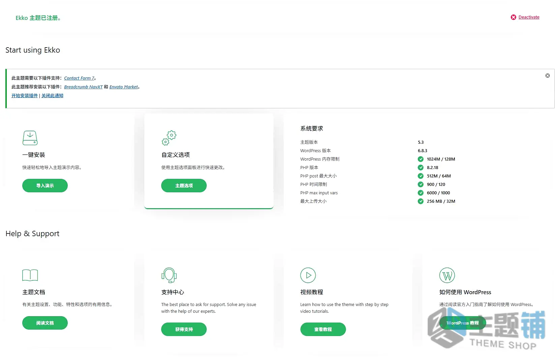The height and width of the screenshot is (360, 555).
Task: Click the 8.2.18 PHP version value
Action: pyautogui.click(x=433, y=168)
